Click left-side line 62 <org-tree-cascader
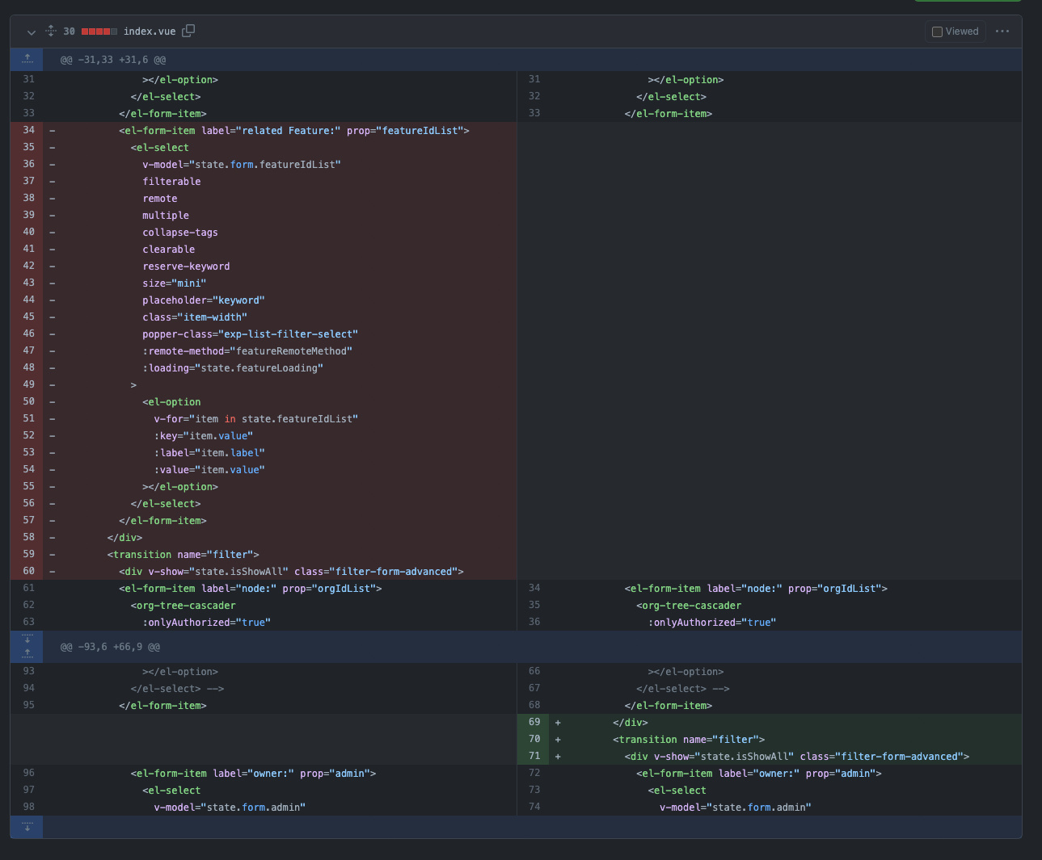Screen dimensions: 1042x860 click(x=184, y=606)
